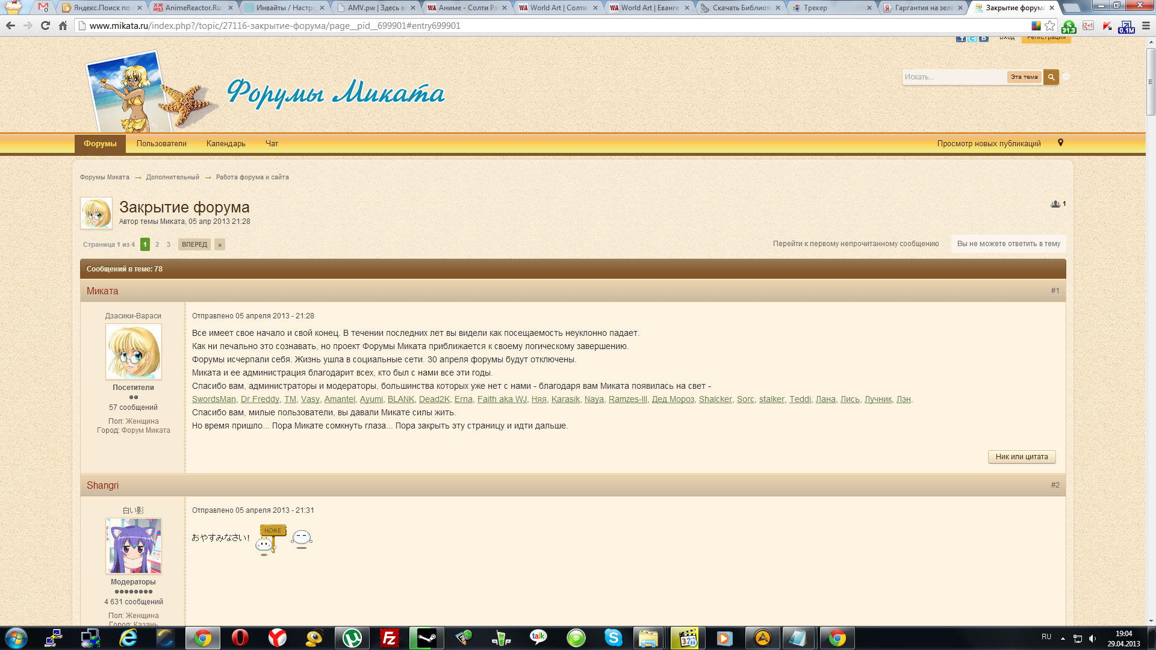Click the '»' last page arrow
The width and height of the screenshot is (1156, 650).
[220, 244]
